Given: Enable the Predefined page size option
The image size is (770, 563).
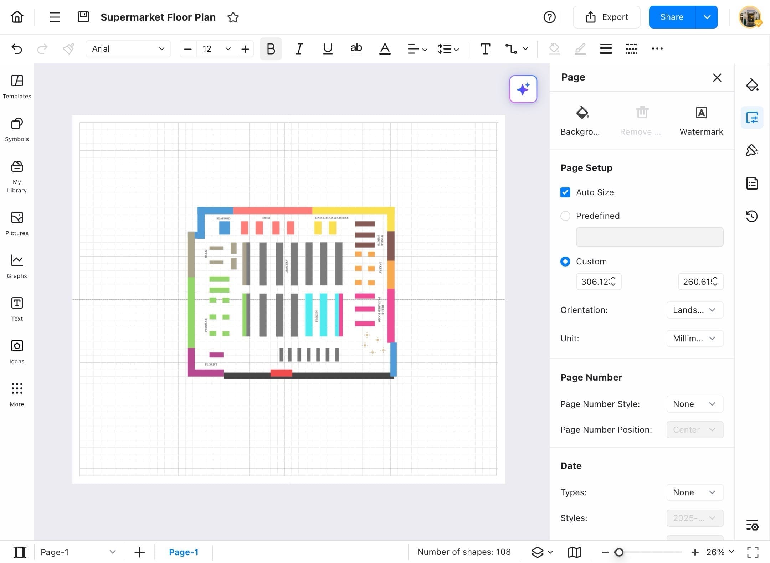Looking at the screenshot, I should pyautogui.click(x=565, y=216).
